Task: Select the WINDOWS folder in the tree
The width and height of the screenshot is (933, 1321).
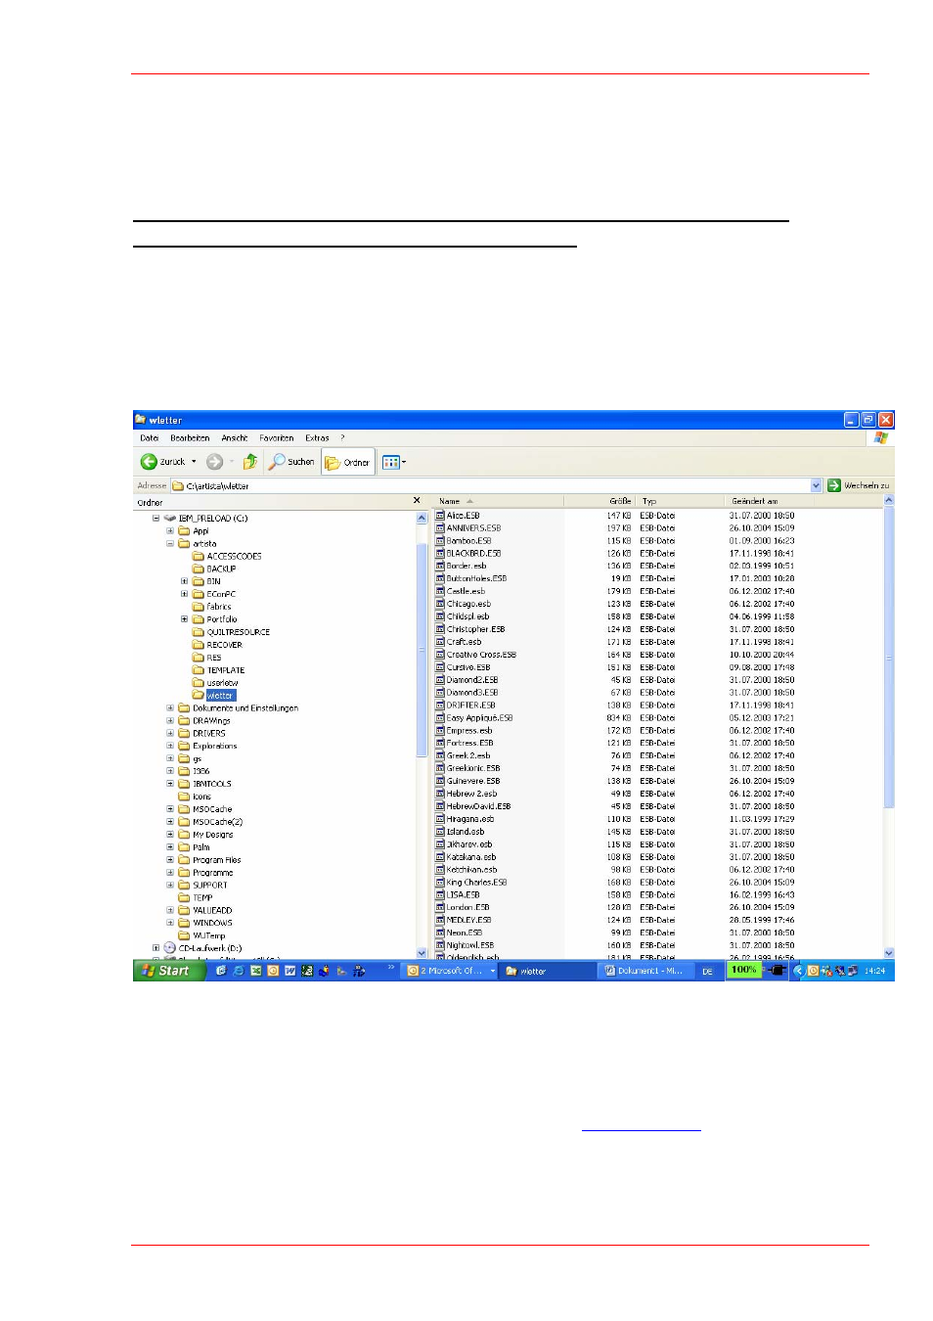Action: tap(205, 923)
